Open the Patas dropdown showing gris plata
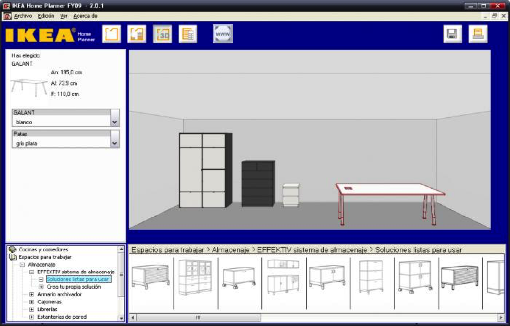The image size is (510, 326). point(115,143)
